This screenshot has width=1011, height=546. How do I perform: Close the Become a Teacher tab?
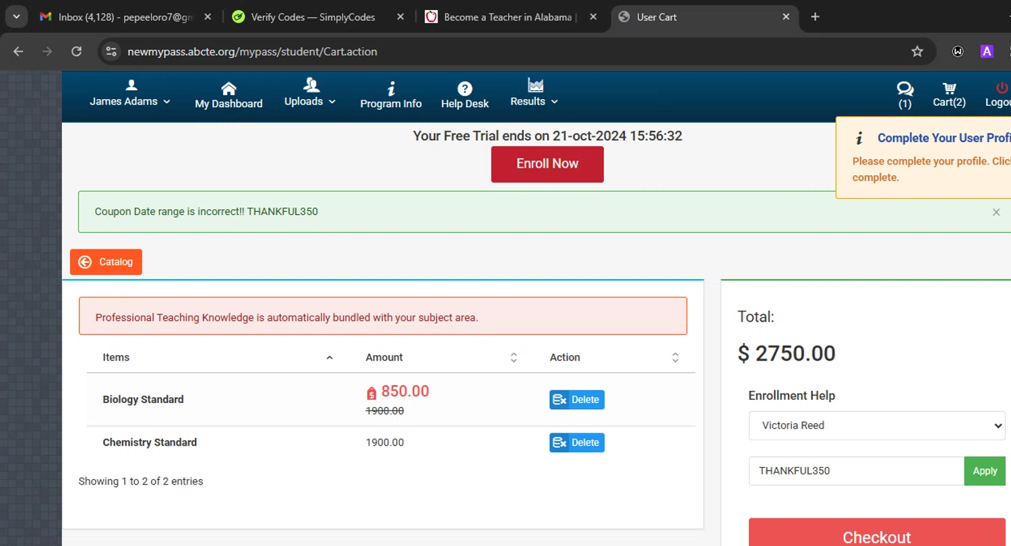click(593, 17)
